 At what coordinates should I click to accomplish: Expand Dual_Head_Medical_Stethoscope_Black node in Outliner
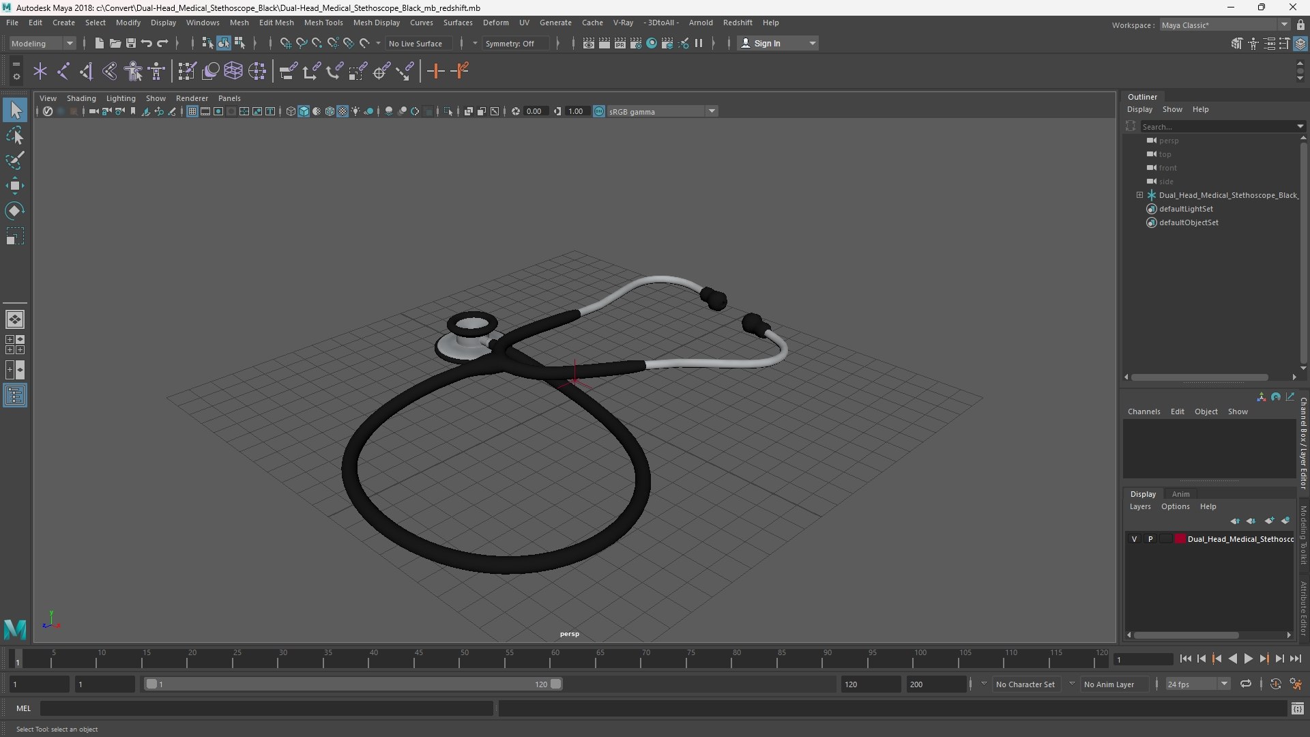tap(1139, 195)
